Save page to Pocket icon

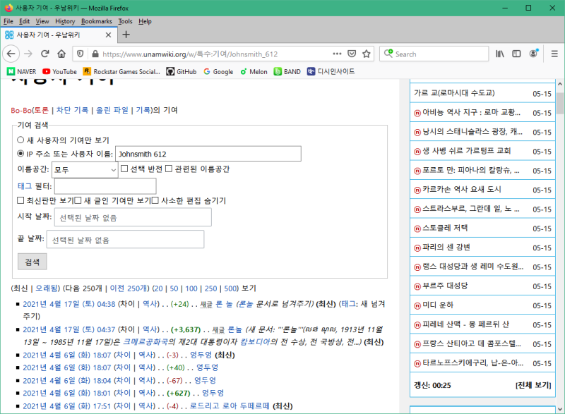click(352, 54)
